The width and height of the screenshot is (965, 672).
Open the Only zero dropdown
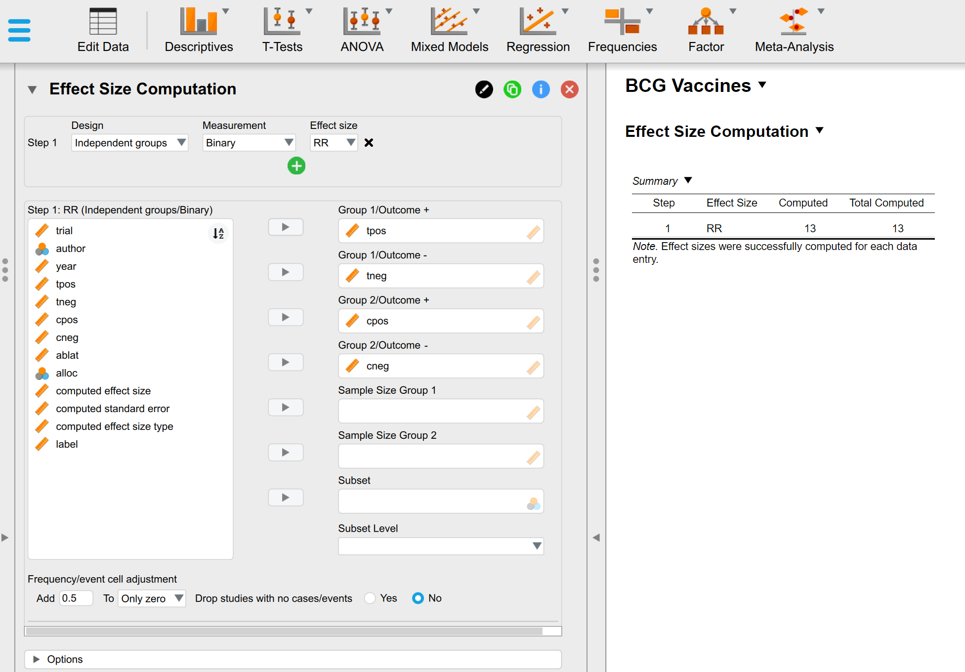pos(151,598)
